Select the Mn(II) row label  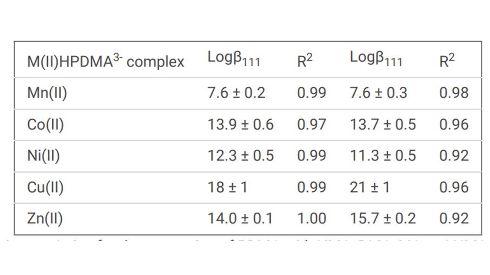(x=47, y=93)
